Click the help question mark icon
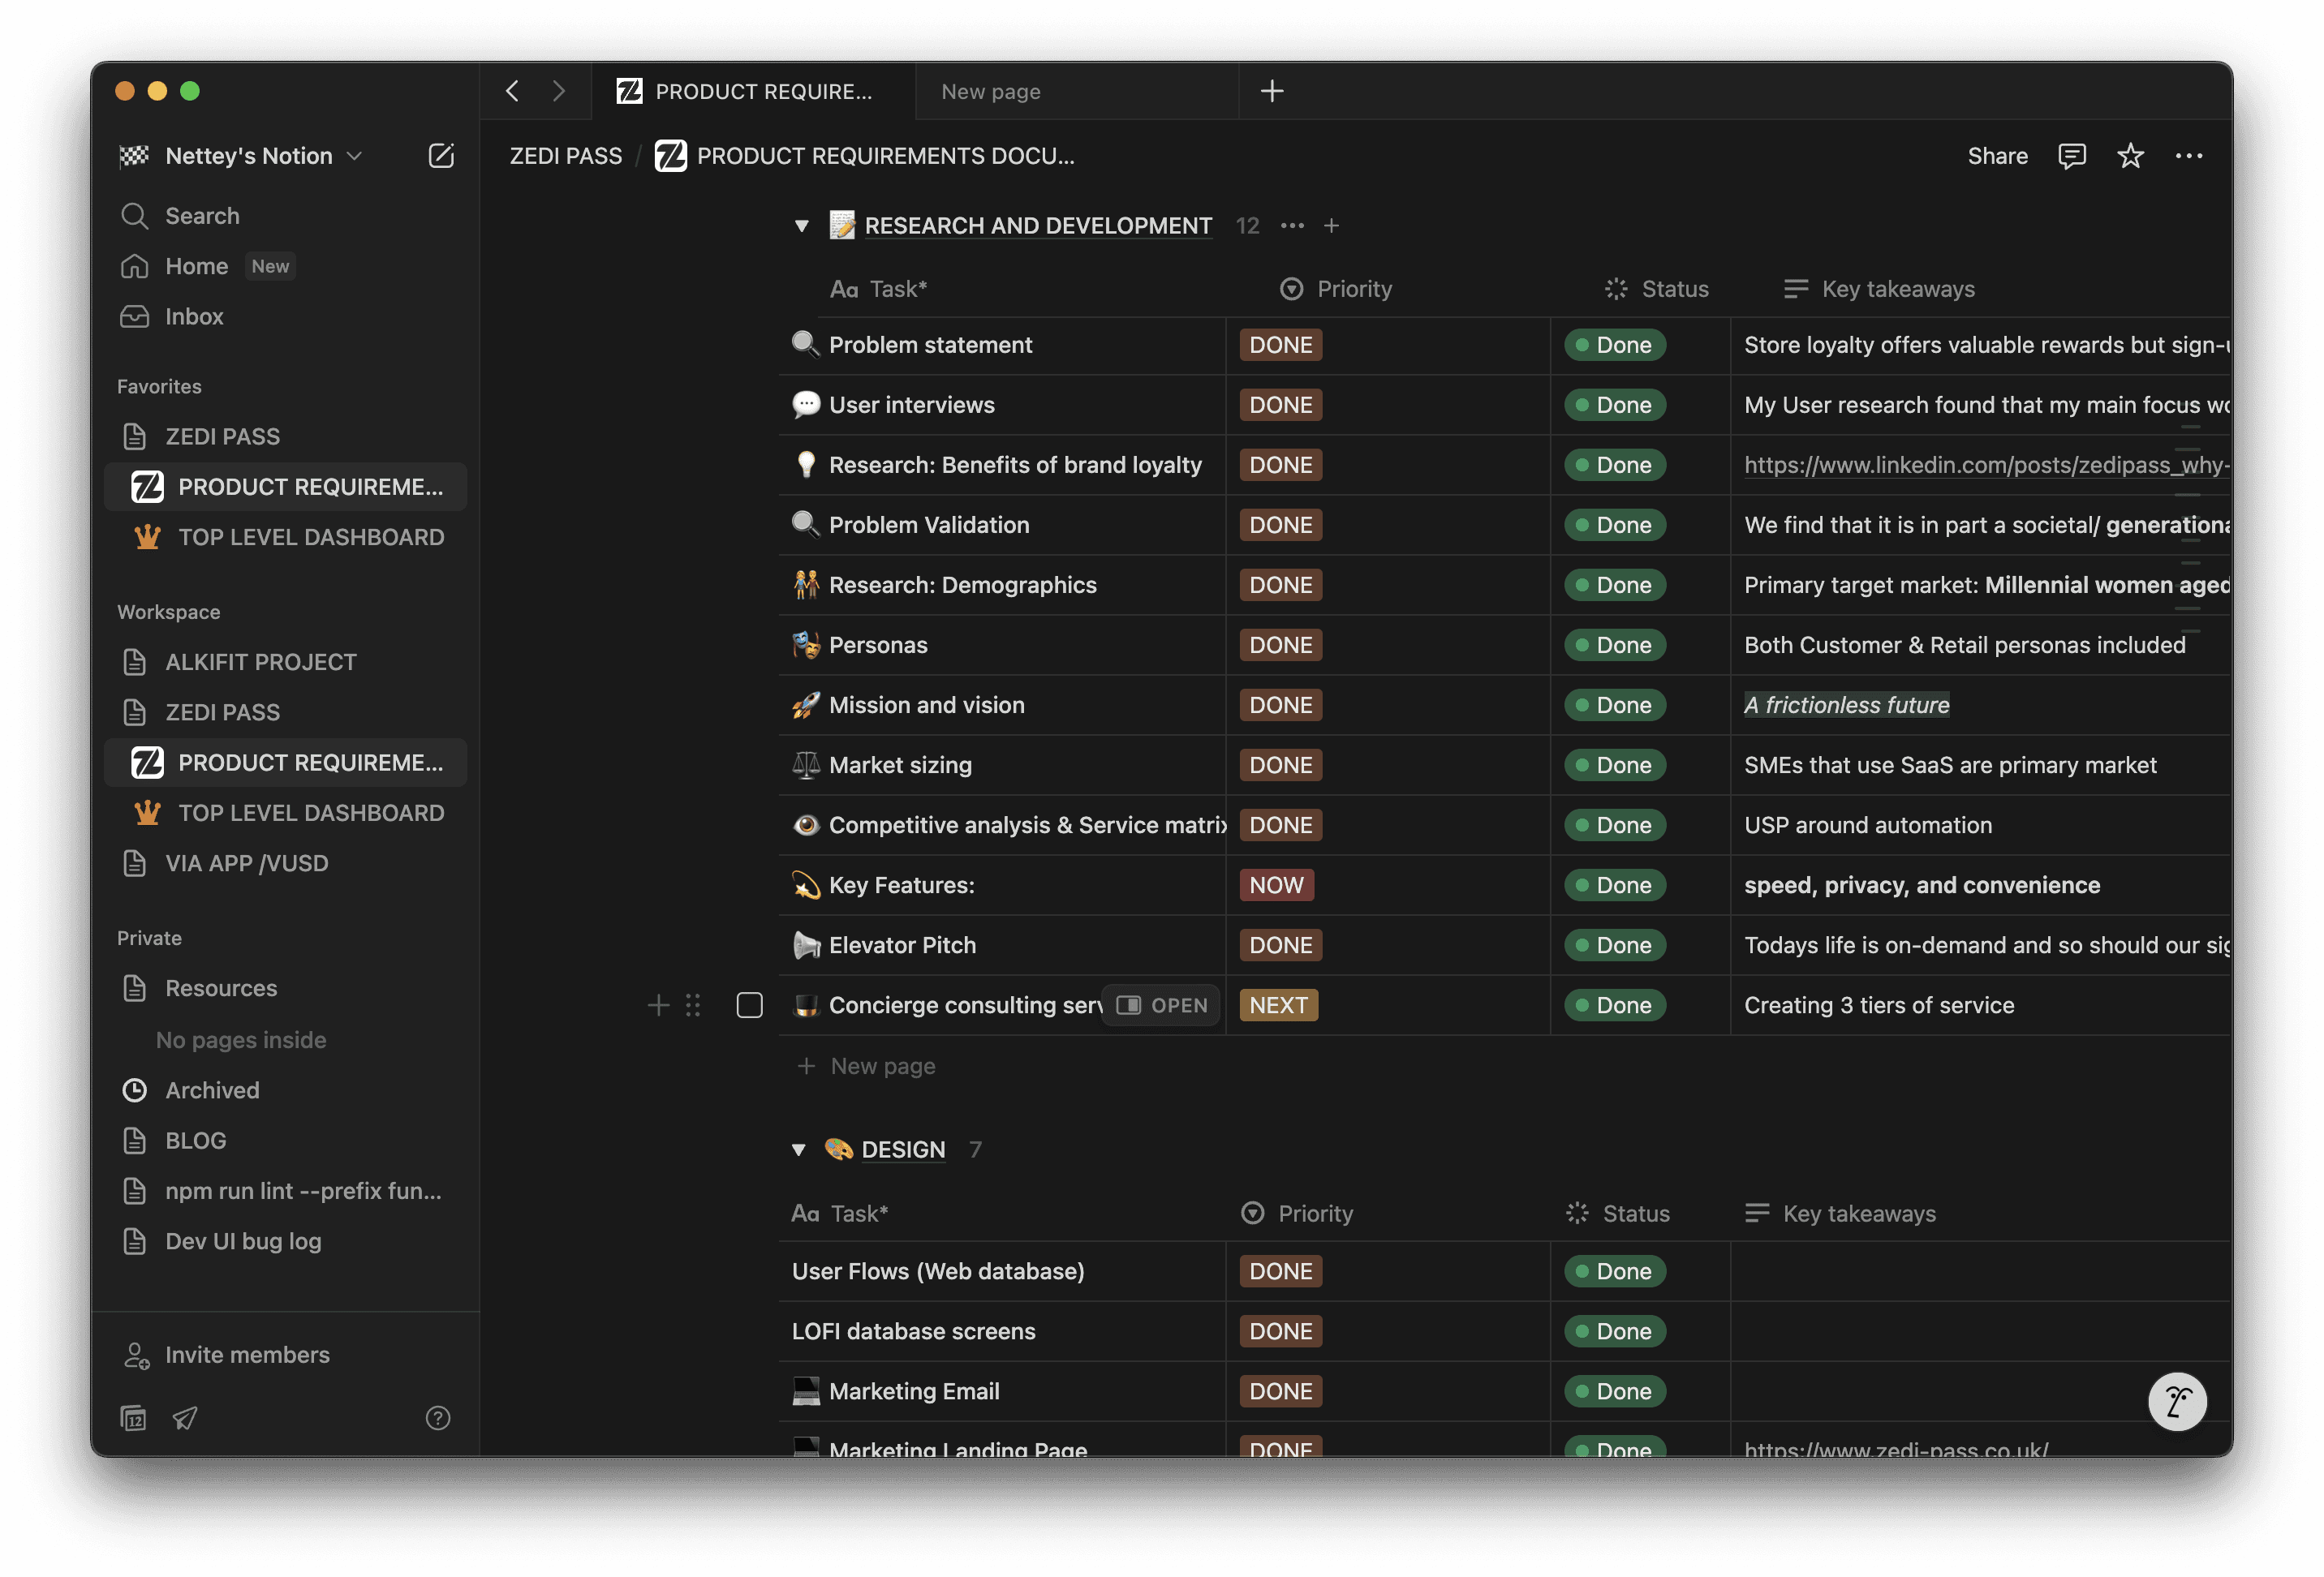Viewport: 2324px width, 1577px height. point(438,1417)
